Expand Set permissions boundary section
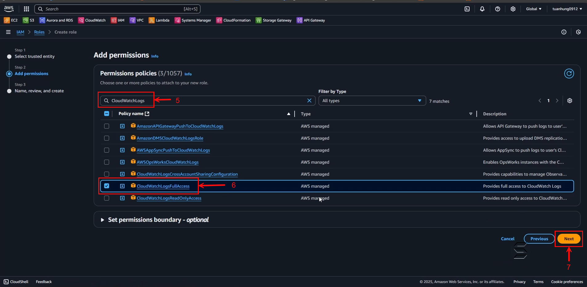The height and width of the screenshot is (287, 587). click(x=102, y=220)
